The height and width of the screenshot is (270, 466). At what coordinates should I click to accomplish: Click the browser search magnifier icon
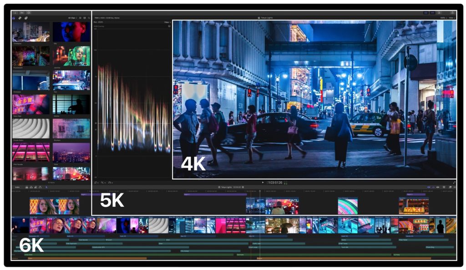coord(89,18)
